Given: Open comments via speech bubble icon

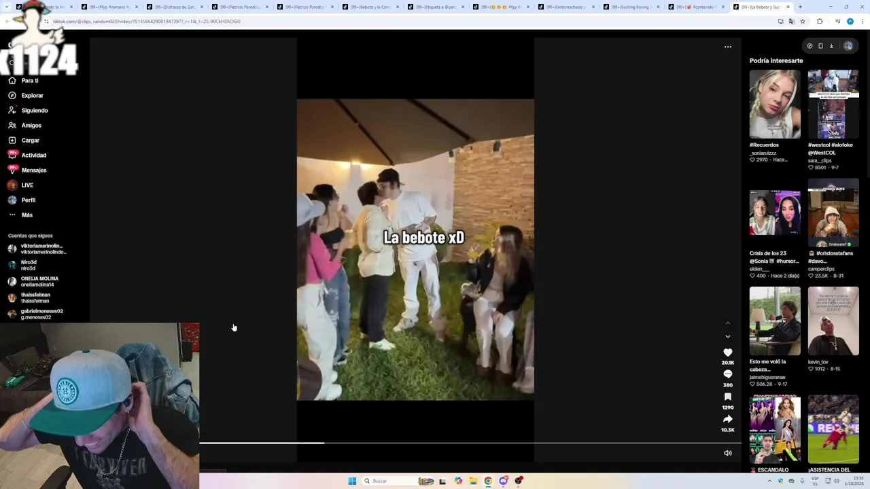Looking at the screenshot, I should tap(727, 374).
